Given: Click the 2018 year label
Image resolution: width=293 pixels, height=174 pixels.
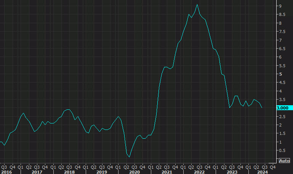Looking at the screenshot, I should [x=69, y=172].
